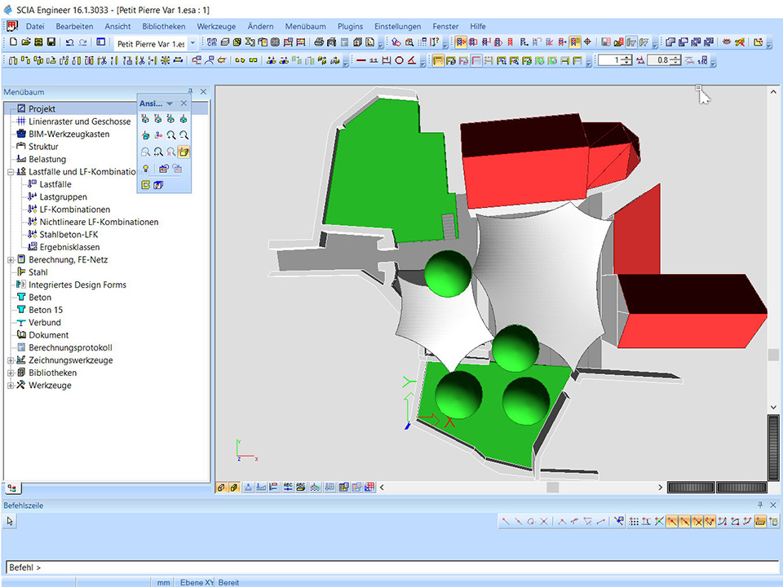Image resolution: width=783 pixels, height=587 pixels.
Task: Toggle first highlighted icon in viewport bottom bar
Action: click(221, 488)
